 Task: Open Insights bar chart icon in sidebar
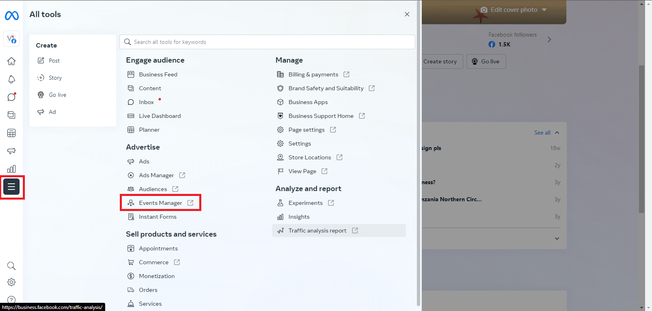(11, 169)
